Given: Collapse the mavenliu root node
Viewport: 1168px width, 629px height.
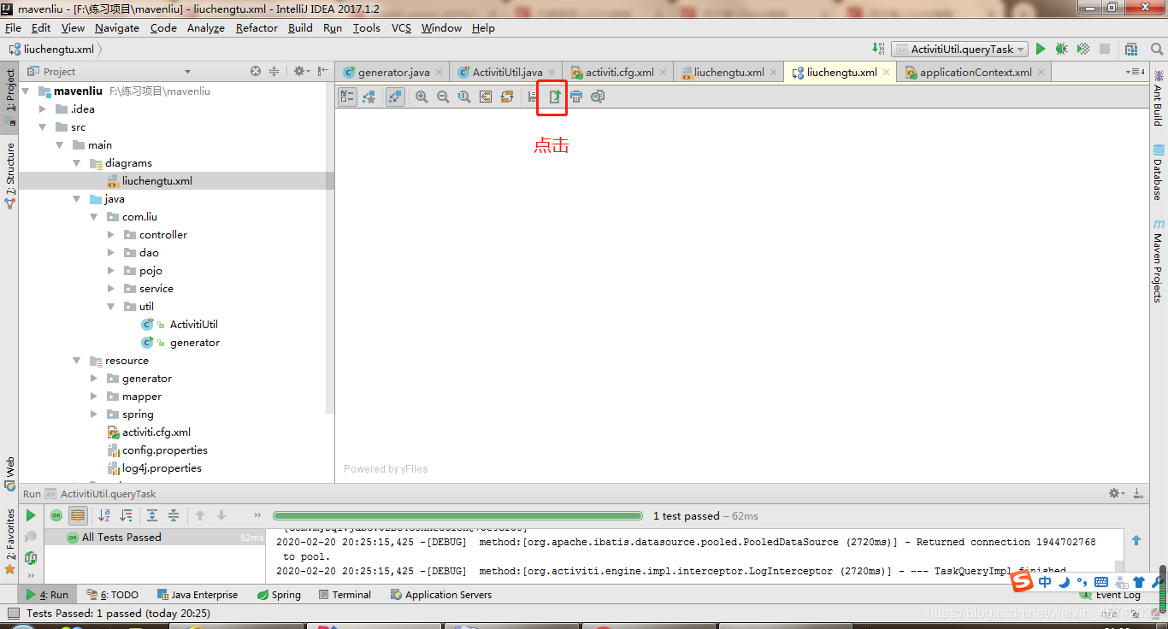Looking at the screenshot, I should [26, 91].
